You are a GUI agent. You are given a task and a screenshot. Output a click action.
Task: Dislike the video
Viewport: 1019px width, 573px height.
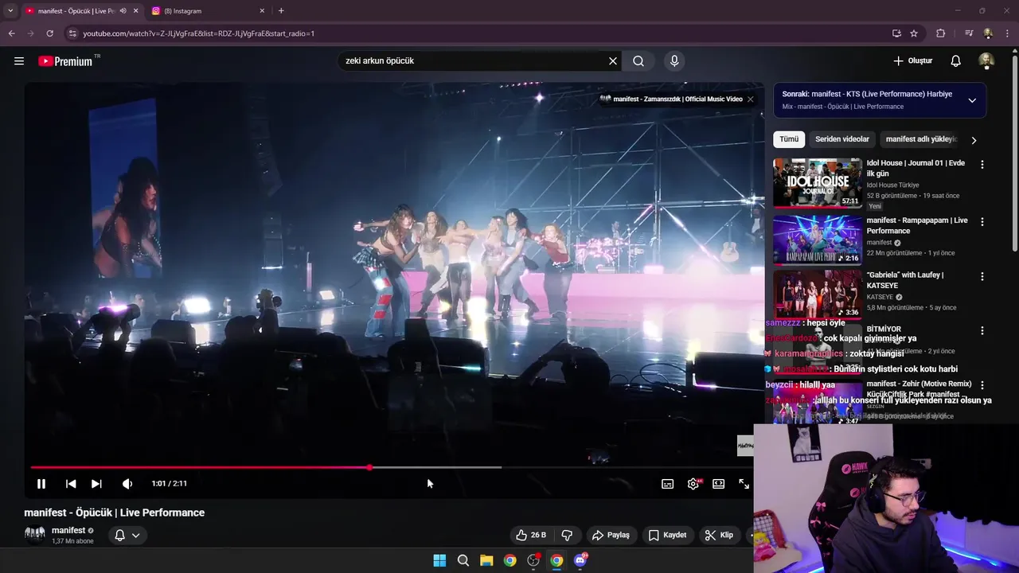pos(567,535)
